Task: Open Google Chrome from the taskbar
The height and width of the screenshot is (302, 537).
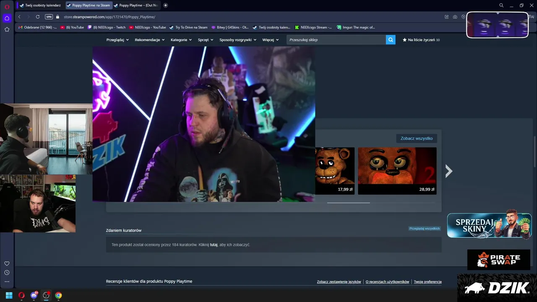Action: (58, 295)
